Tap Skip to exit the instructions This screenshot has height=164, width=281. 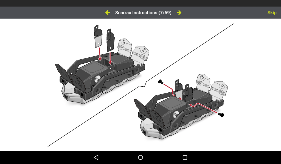pyautogui.click(x=272, y=13)
